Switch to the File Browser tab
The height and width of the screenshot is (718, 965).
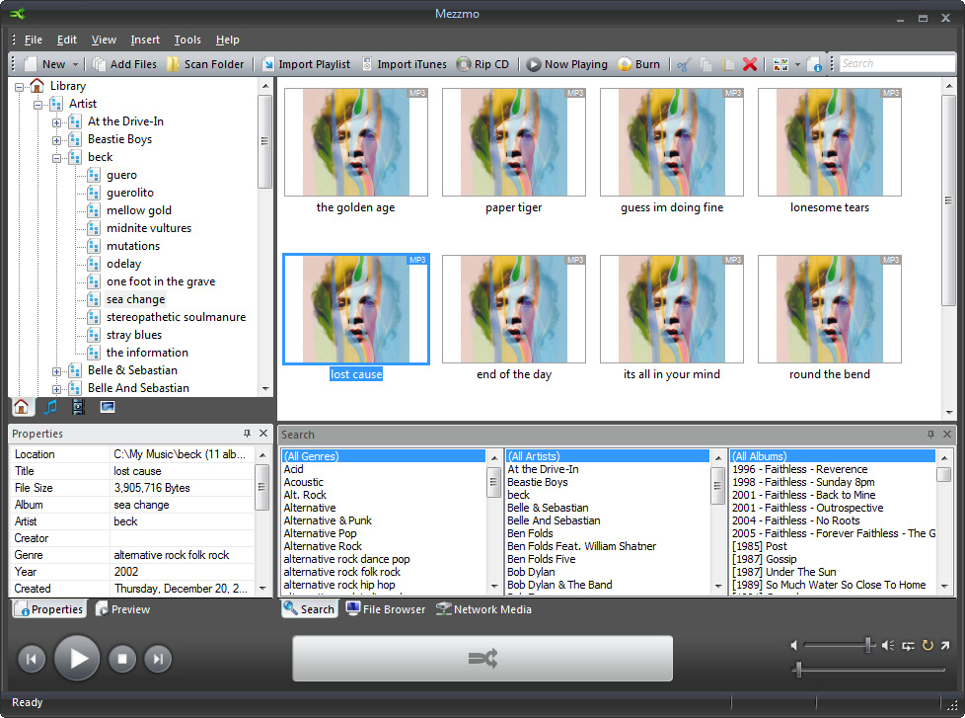tap(386, 609)
